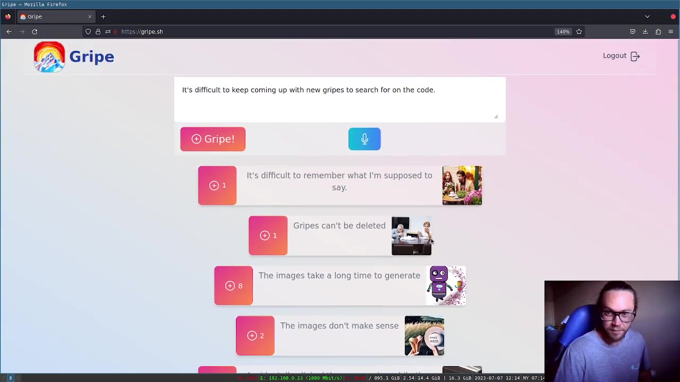Click the microphone voice input button
The height and width of the screenshot is (382, 680).
tap(364, 139)
